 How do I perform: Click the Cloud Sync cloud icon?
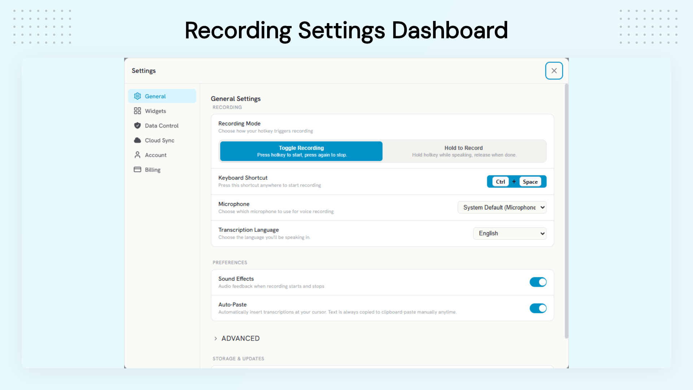[137, 140]
